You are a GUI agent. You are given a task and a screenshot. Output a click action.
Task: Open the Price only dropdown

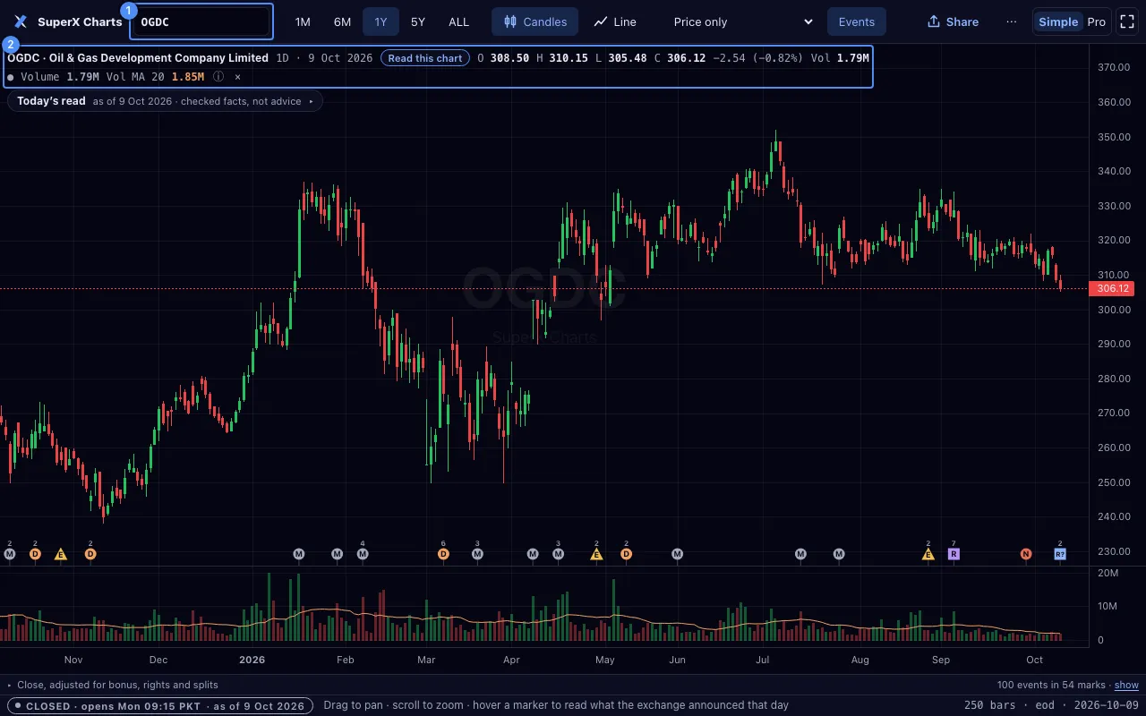click(x=743, y=21)
